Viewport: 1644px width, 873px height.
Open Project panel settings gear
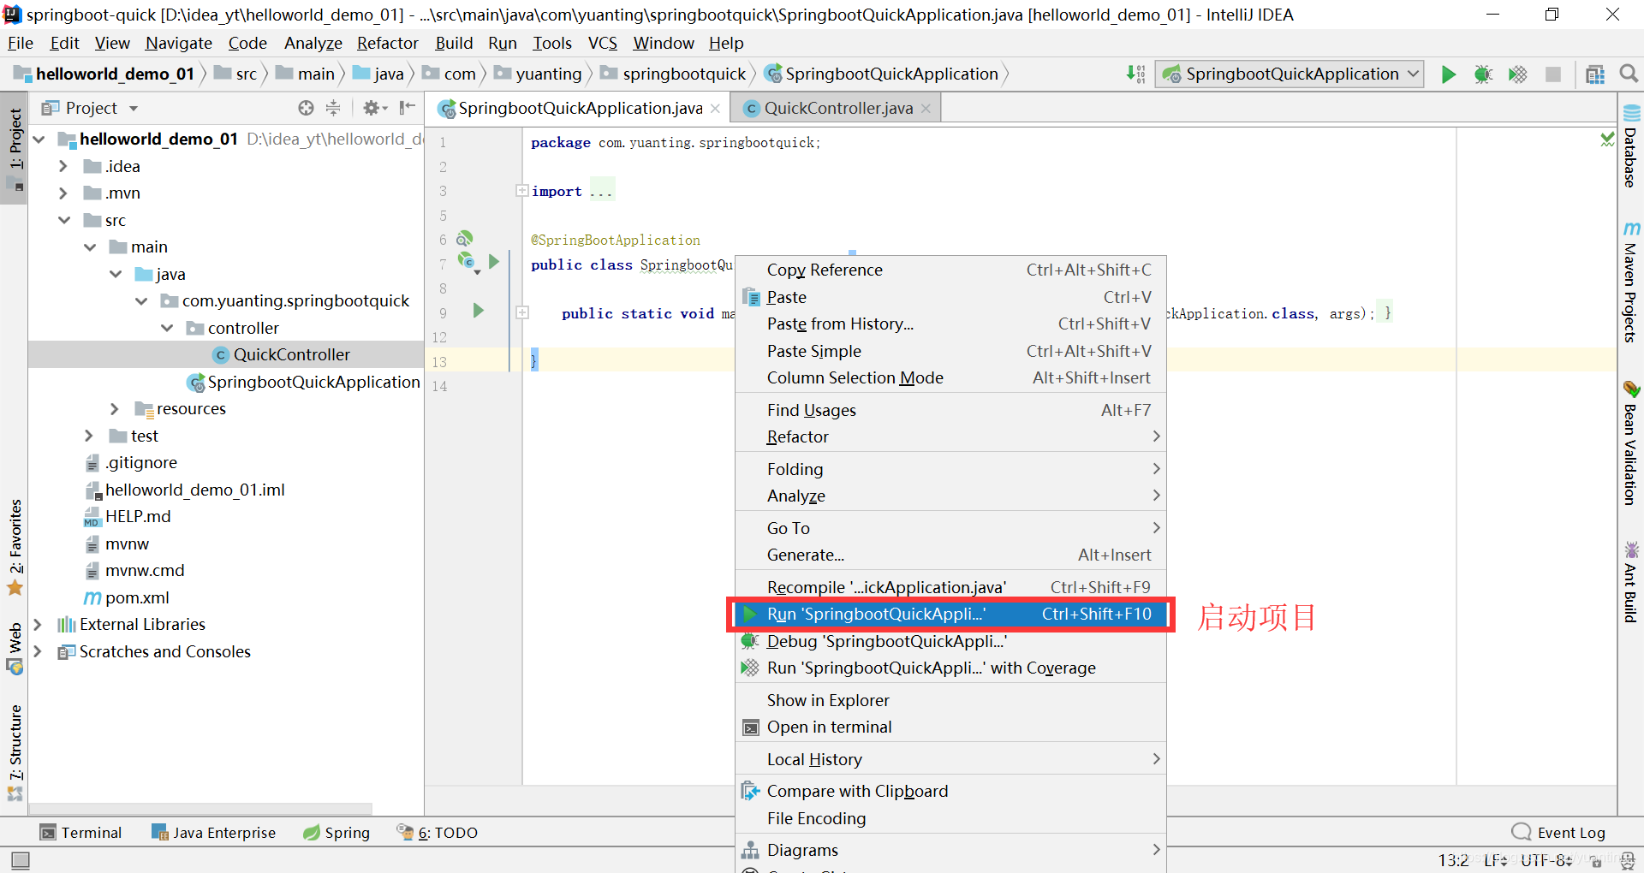pyautogui.click(x=374, y=108)
